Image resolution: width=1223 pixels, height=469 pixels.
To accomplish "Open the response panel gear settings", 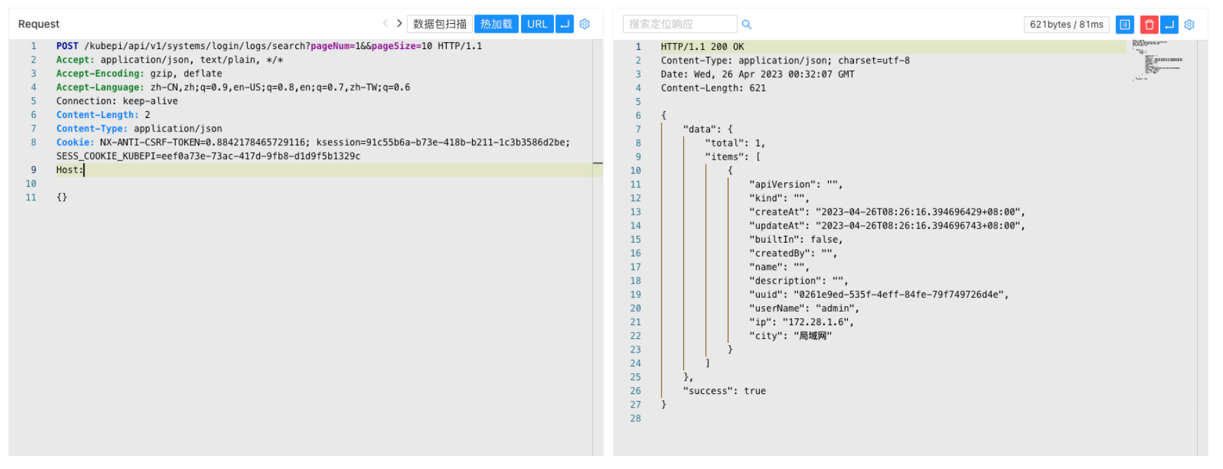I will [x=1190, y=25].
